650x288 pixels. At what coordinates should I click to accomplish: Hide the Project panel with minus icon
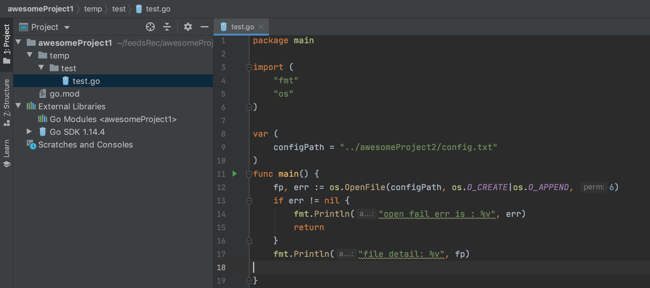coord(205,27)
